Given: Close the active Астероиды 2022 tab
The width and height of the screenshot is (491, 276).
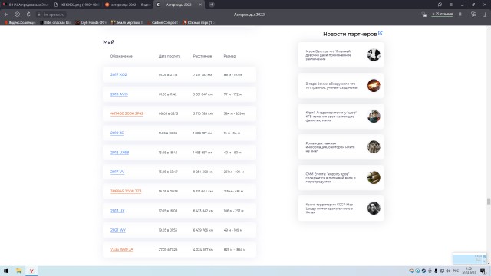Looking at the screenshot, I should pyautogui.click(x=200, y=5).
